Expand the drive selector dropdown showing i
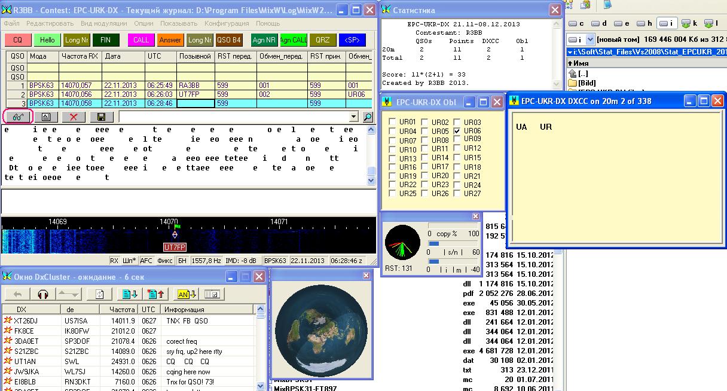 click(x=590, y=39)
